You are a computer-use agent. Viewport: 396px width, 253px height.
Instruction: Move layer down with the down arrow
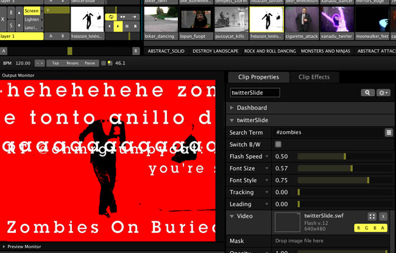pos(19,26)
